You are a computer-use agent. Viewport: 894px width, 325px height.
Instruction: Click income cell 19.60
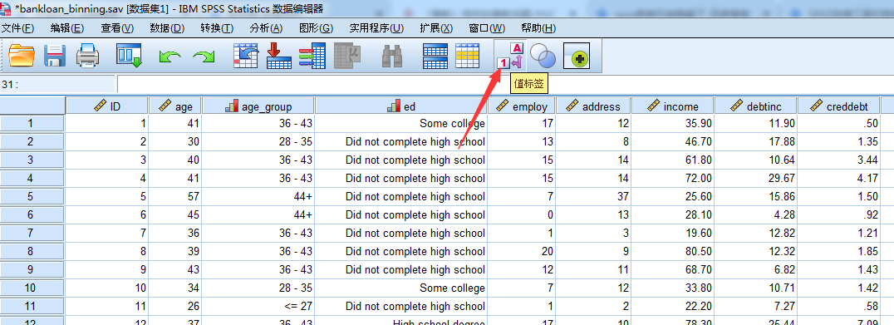pos(673,233)
